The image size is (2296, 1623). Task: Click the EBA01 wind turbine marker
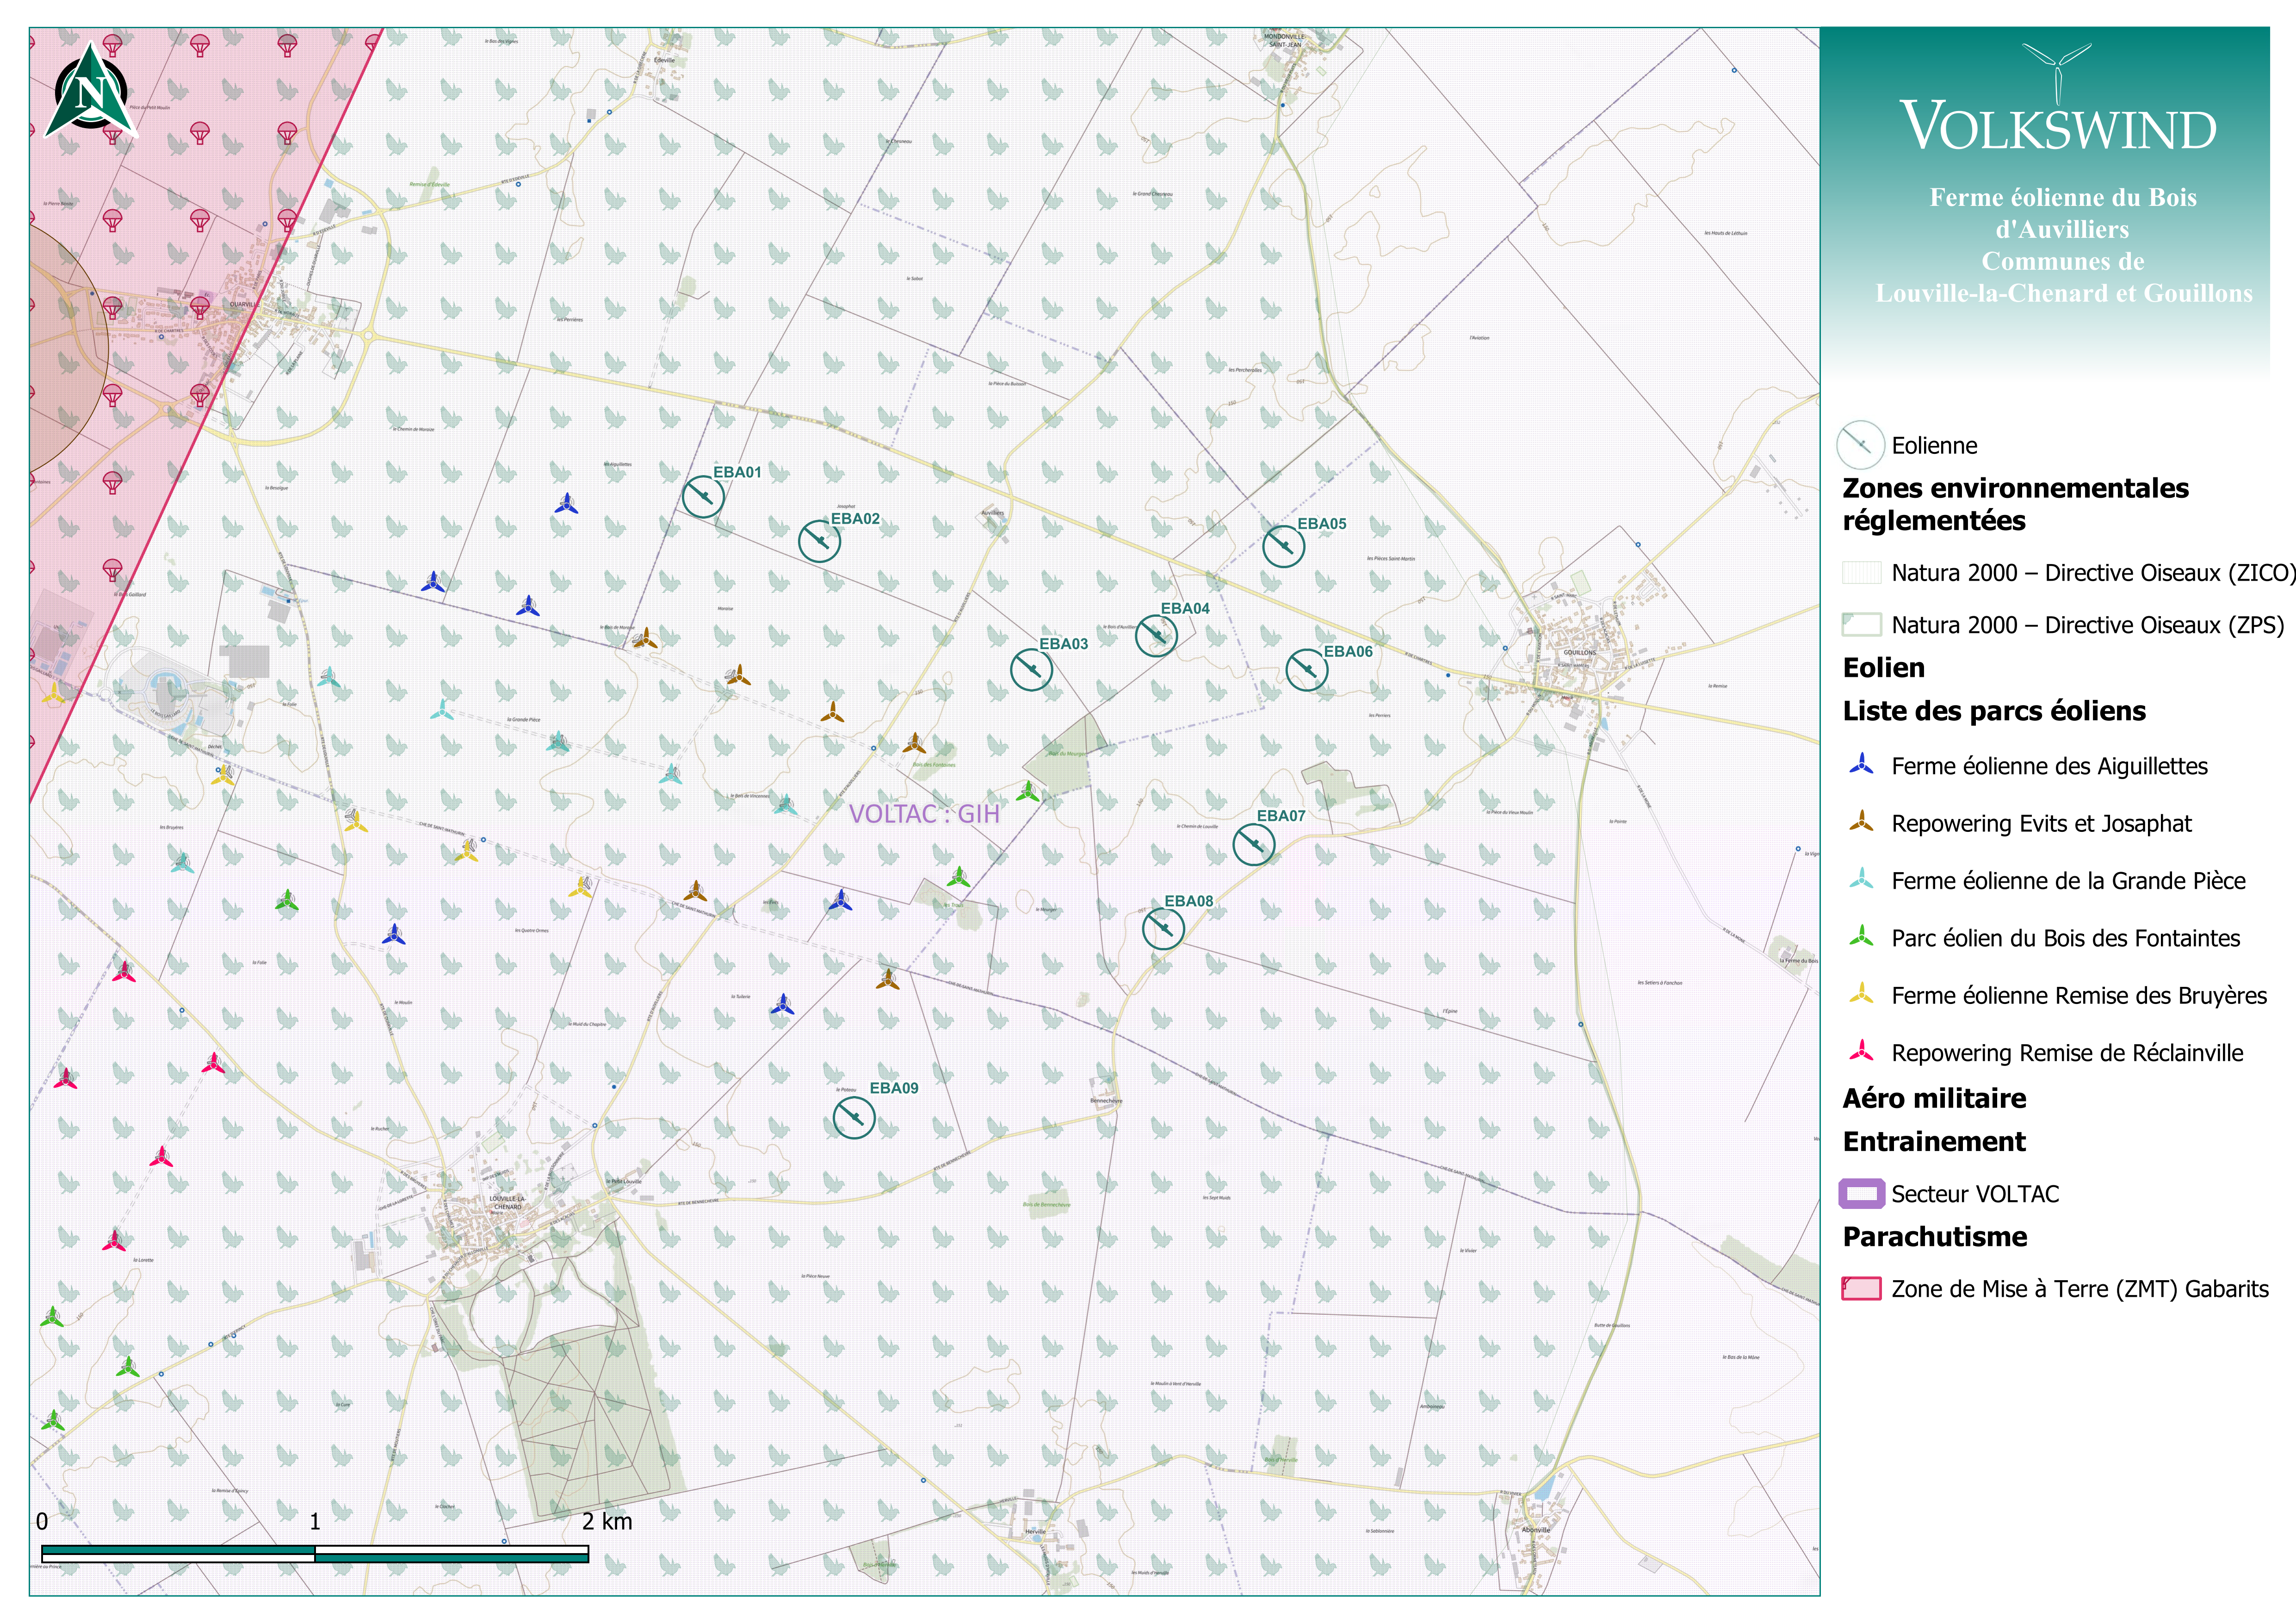coord(703,497)
